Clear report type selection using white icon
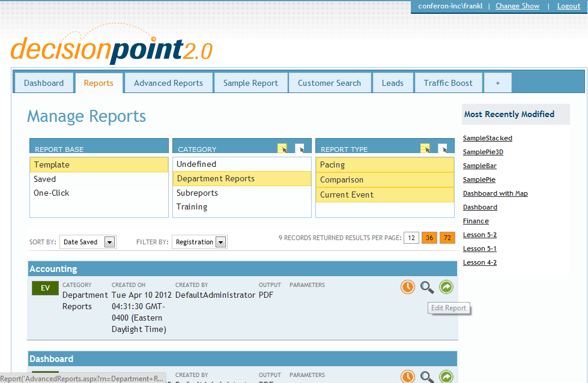Viewport: 588px width, 383px height. [443, 148]
